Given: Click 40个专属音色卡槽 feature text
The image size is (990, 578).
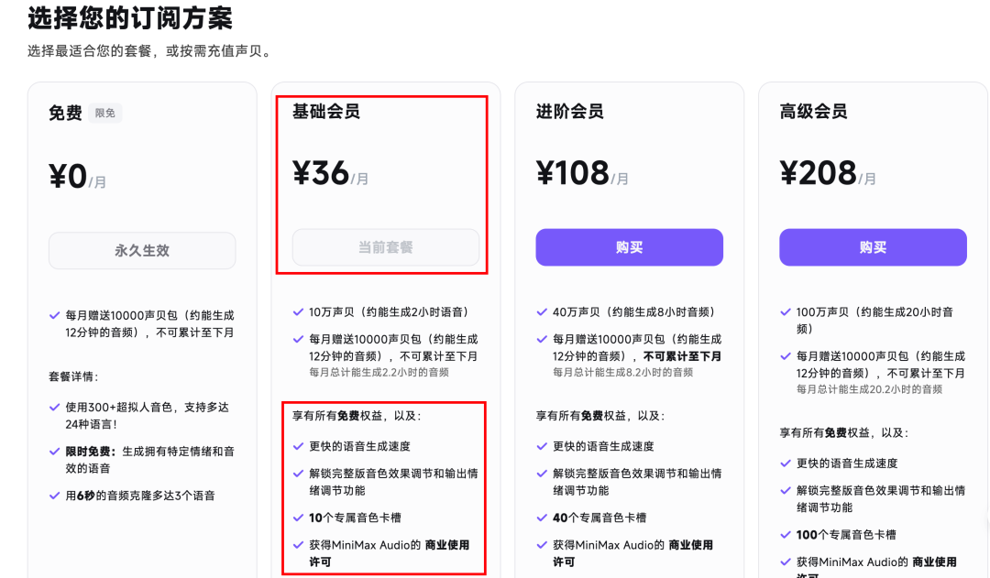Looking at the screenshot, I should [x=599, y=518].
